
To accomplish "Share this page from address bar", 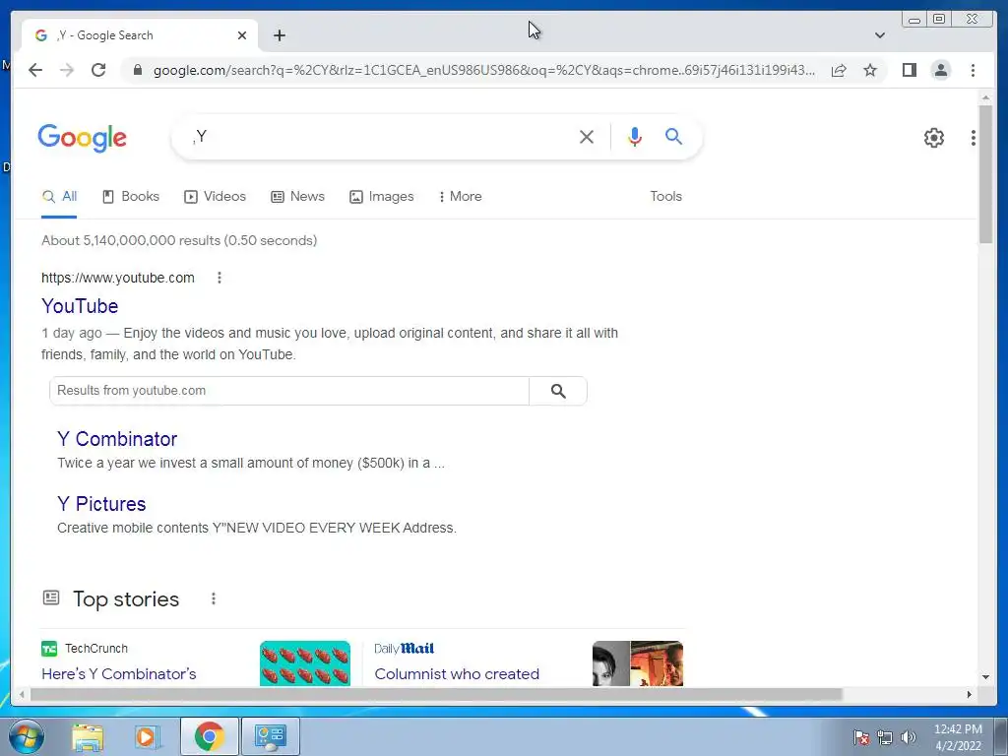I will (x=839, y=70).
